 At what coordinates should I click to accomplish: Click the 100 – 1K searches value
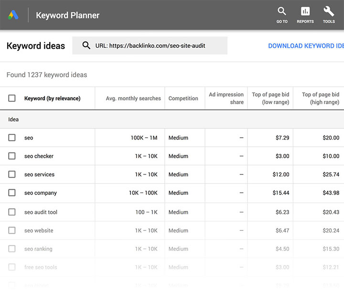[146, 212]
